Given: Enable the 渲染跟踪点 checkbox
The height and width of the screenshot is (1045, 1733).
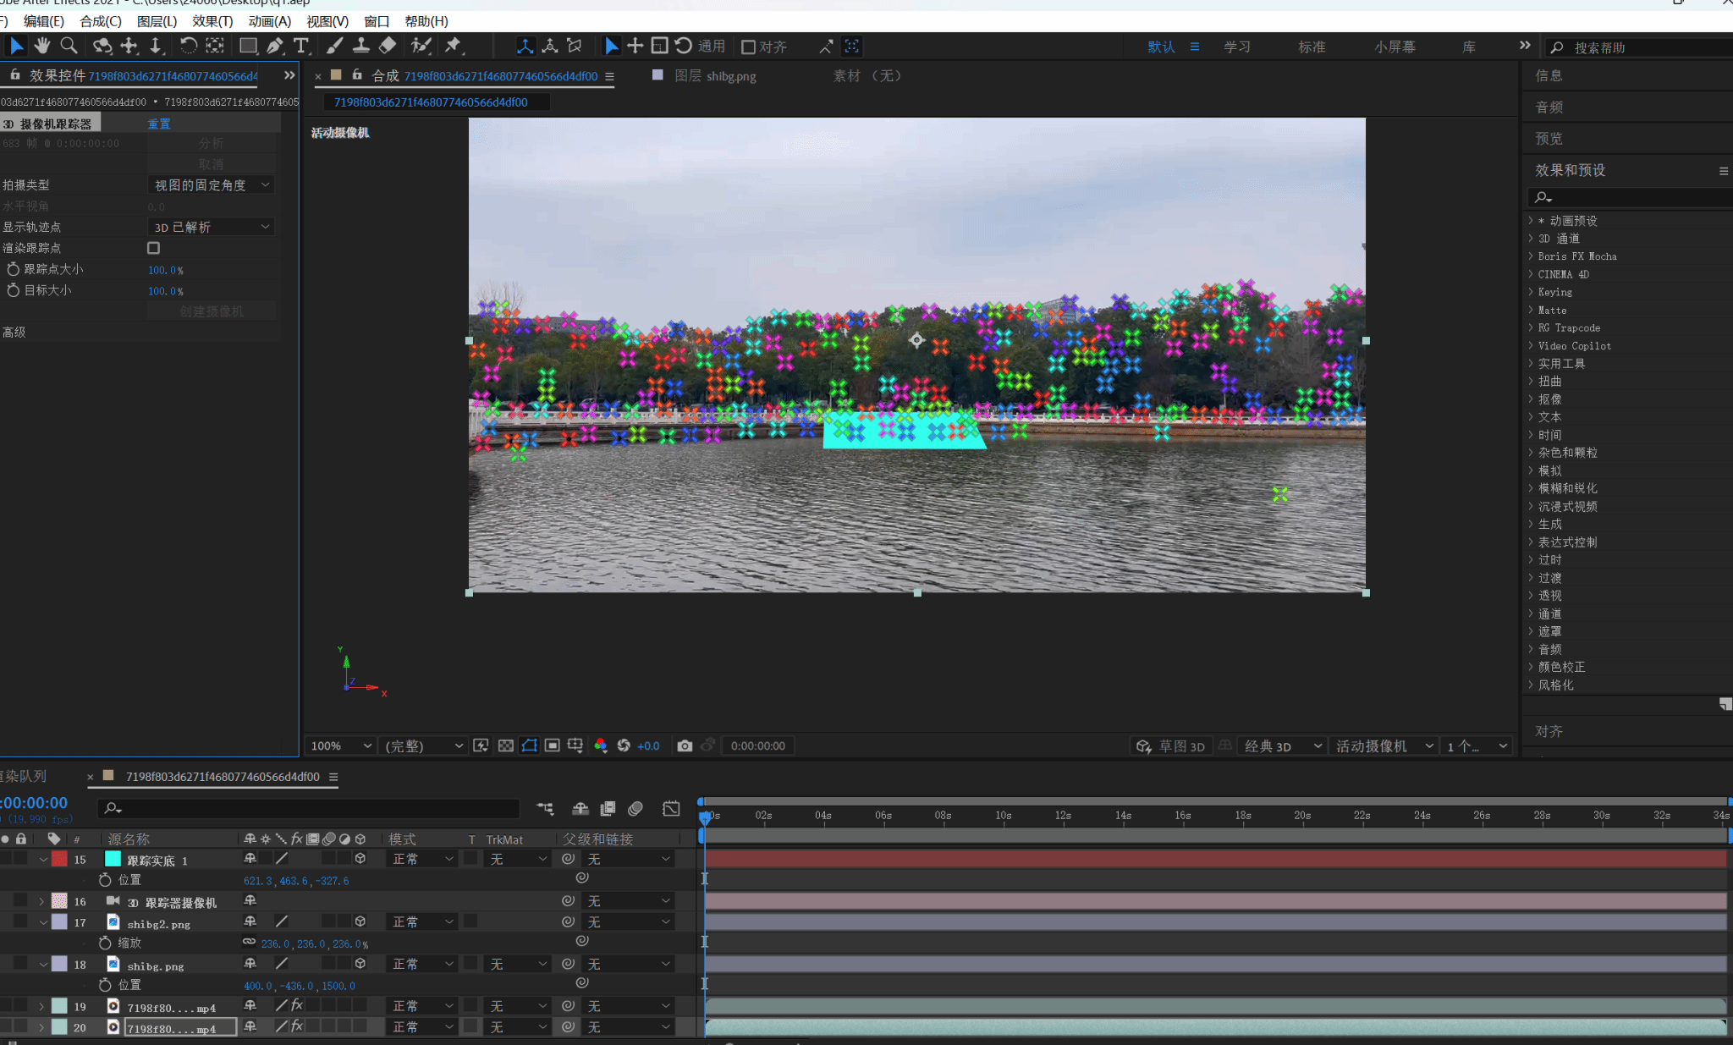Looking at the screenshot, I should coord(153,248).
